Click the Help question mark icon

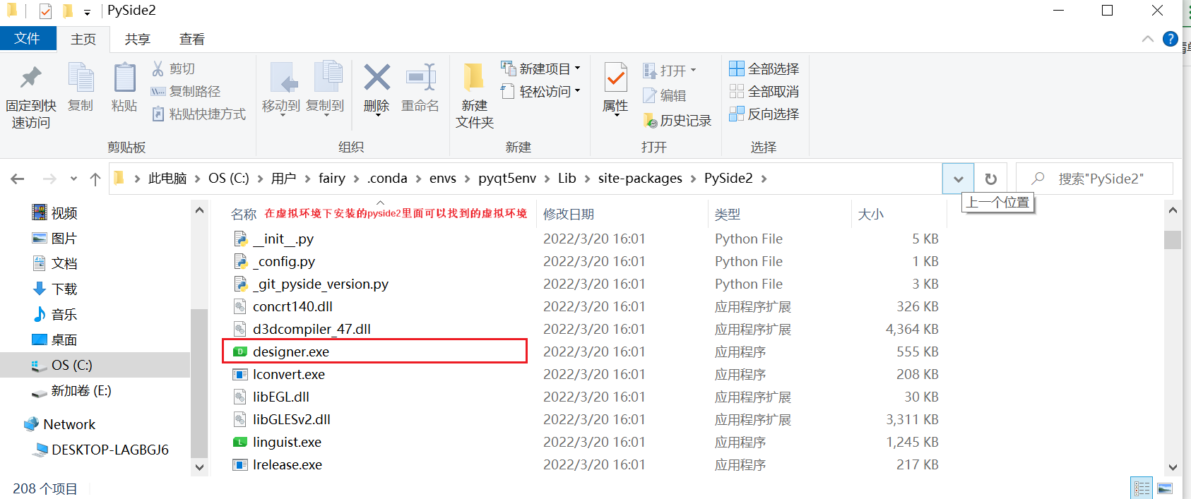click(1171, 39)
